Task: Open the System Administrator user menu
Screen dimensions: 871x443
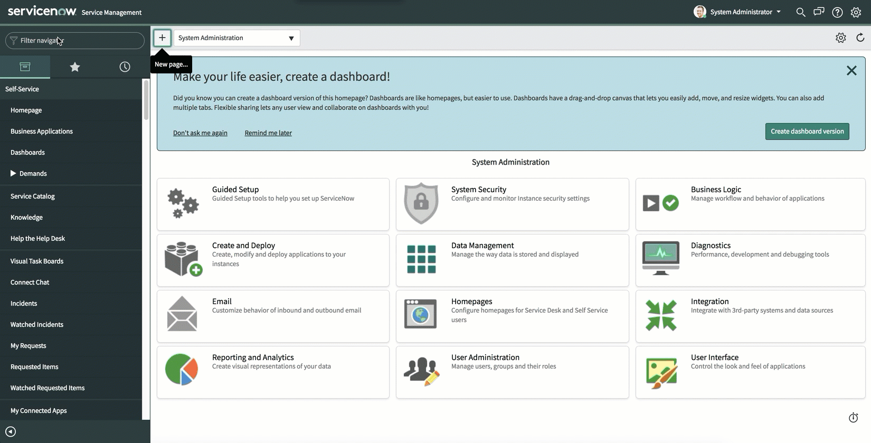Action: (x=745, y=12)
